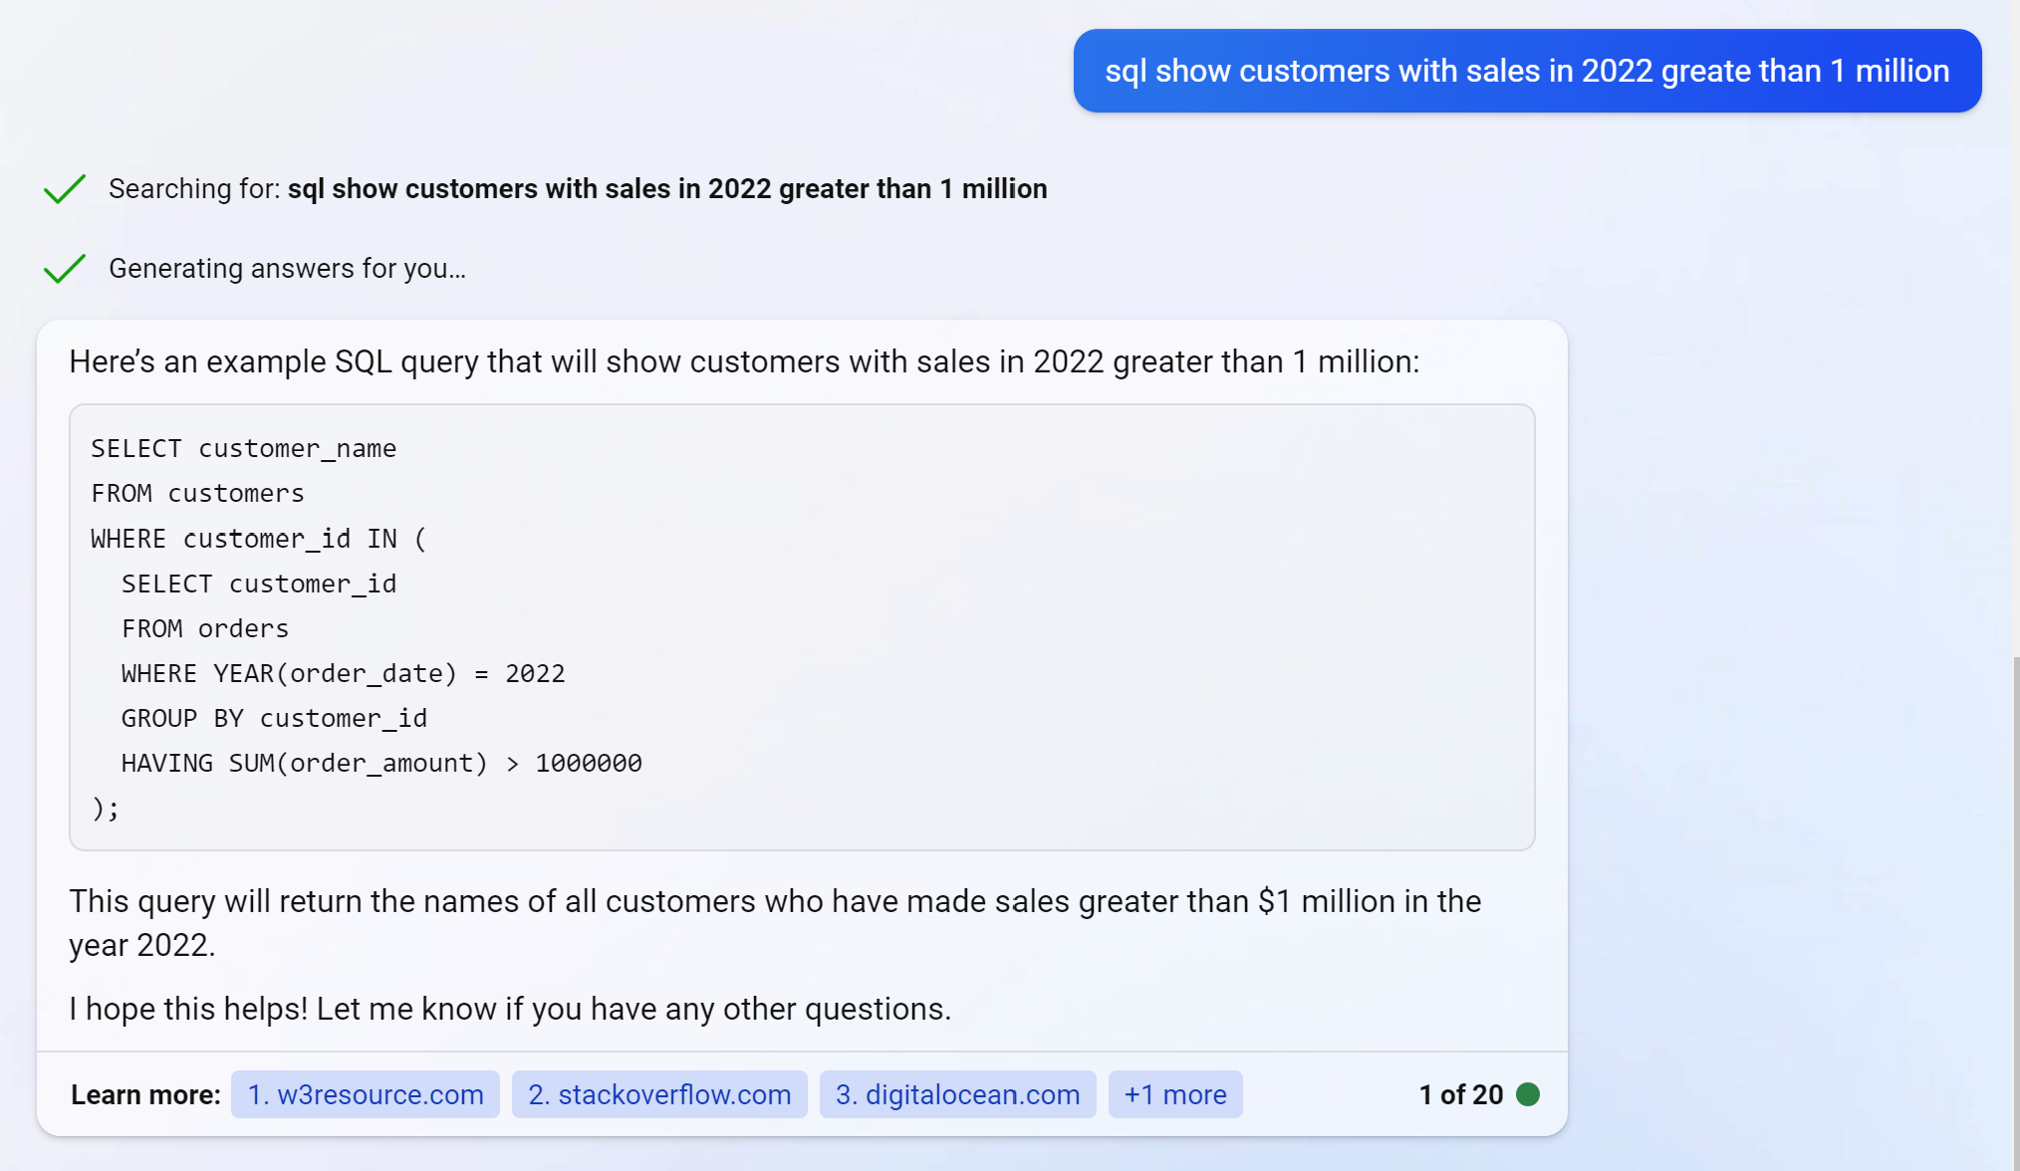
Task: Select the blue user query bubble
Action: [x=1526, y=71]
